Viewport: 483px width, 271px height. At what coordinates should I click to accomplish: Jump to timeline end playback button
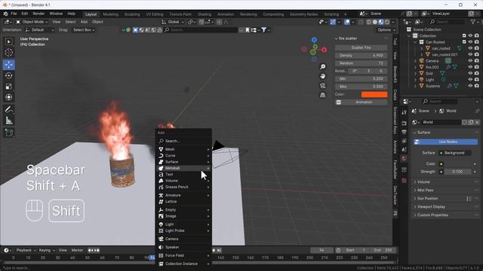[219, 250]
